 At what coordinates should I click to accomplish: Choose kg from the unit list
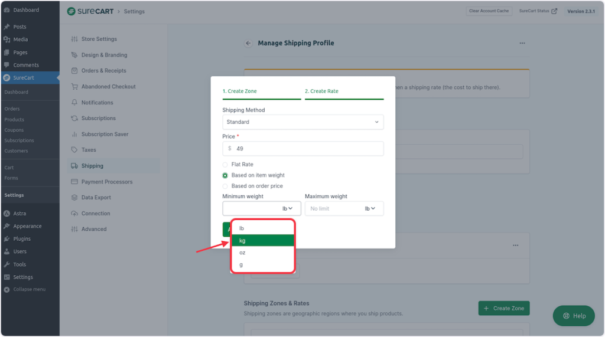(263, 241)
